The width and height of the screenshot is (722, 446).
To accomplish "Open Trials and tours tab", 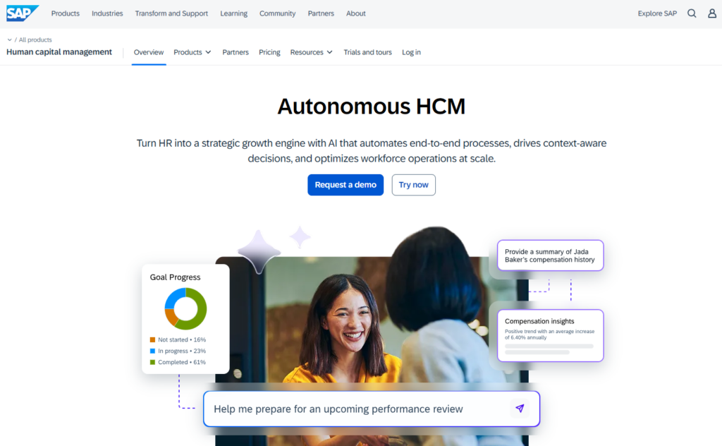I will 367,52.
